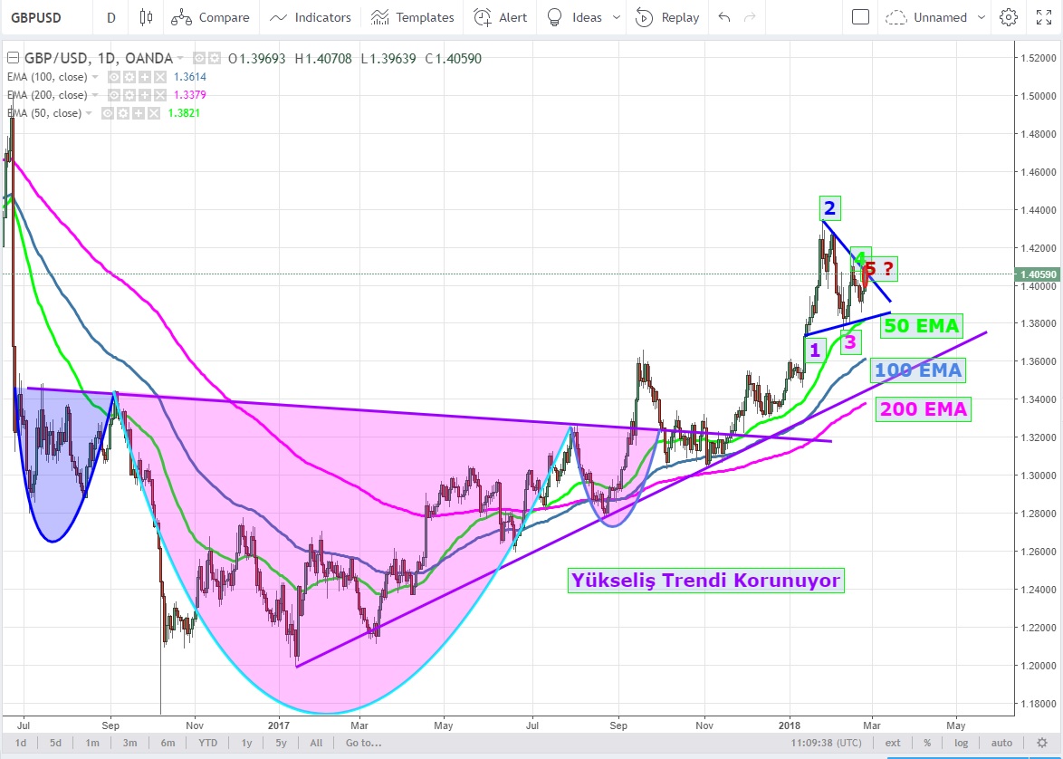Open the Indicators panel
This screenshot has width=1063, height=759.
tap(310, 17)
